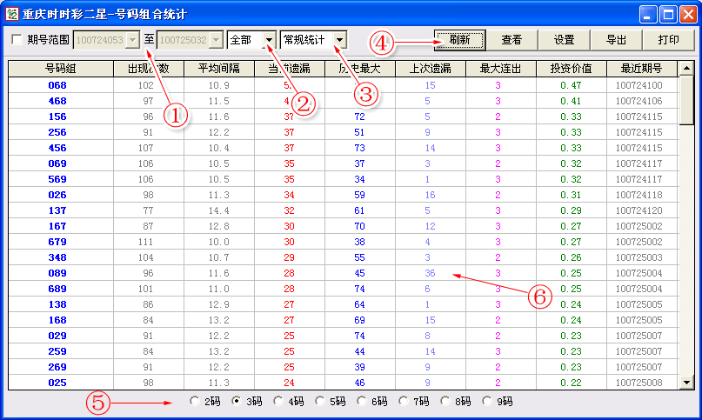Image resolution: width=702 pixels, height=420 pixels.
Task: Click 投资价值 value 0.41
Action: click(x=571, y=101)
